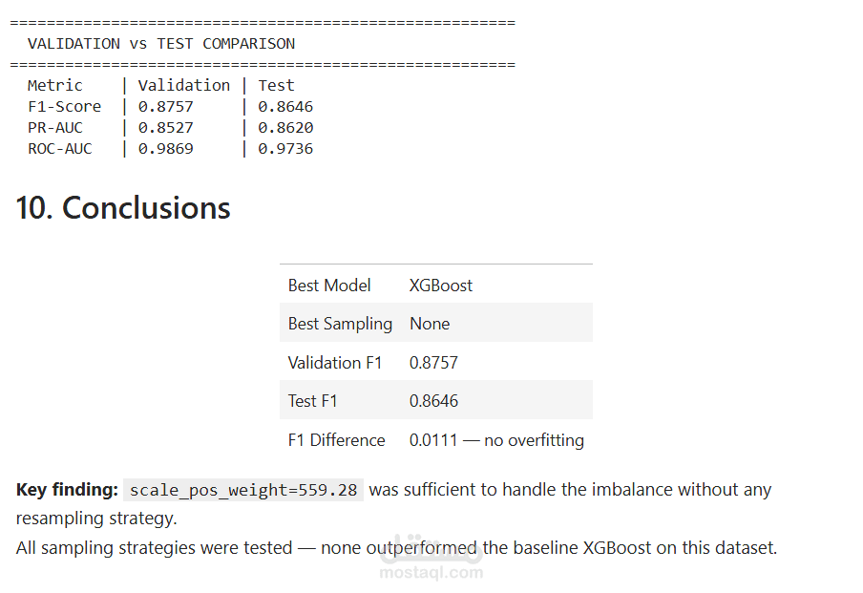Image resolution: width=863 pixels, height=593 pixels.
Task: Select the scale_pos_weight=559.28 code snippet
Action: 243,490
